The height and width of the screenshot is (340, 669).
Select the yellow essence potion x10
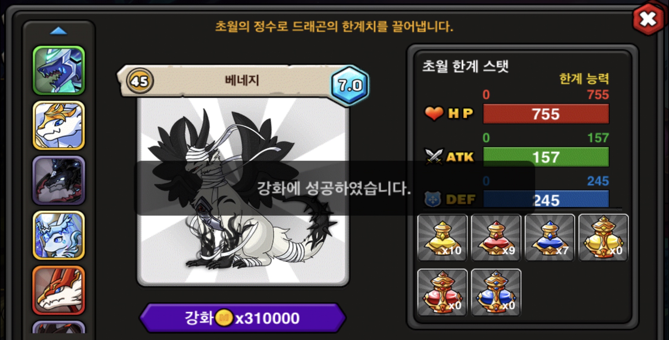click(x=442, y=238)
